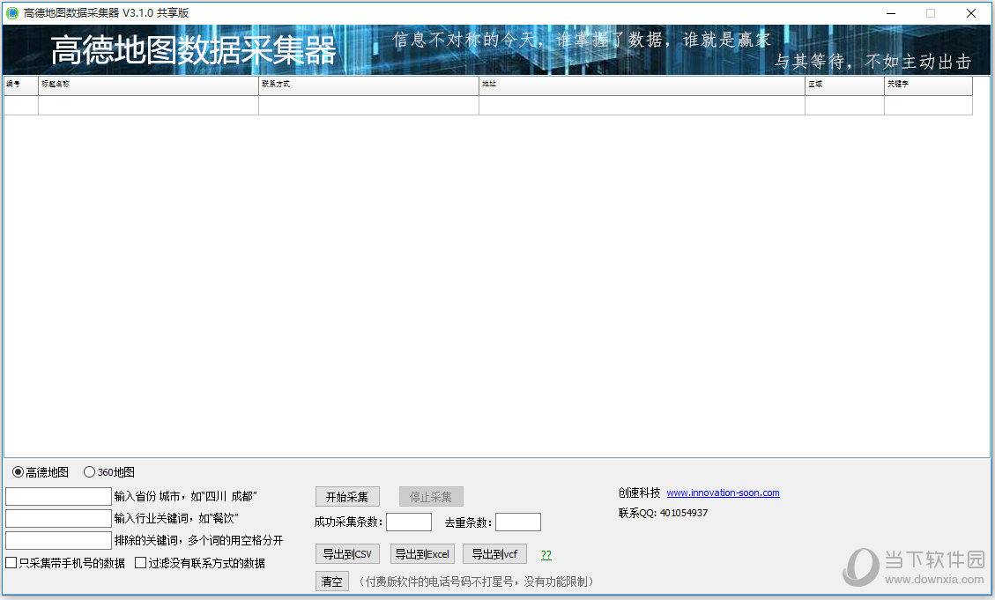
Task: Click the 标题名称 column header
Action: pyautogui.click(x=148, y=85)
